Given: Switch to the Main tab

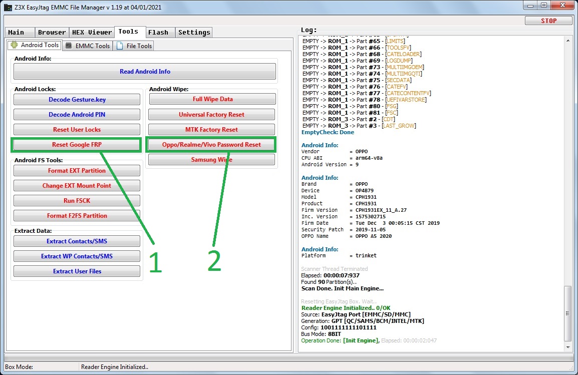Looking at the screenshot, I should pyautogui.click(x=19, y=33).
